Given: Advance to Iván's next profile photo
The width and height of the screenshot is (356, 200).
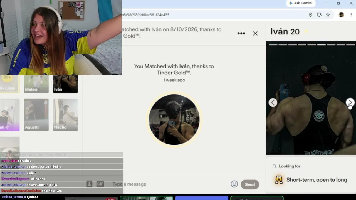Looking at the screenshot, I should pos(350,102).
